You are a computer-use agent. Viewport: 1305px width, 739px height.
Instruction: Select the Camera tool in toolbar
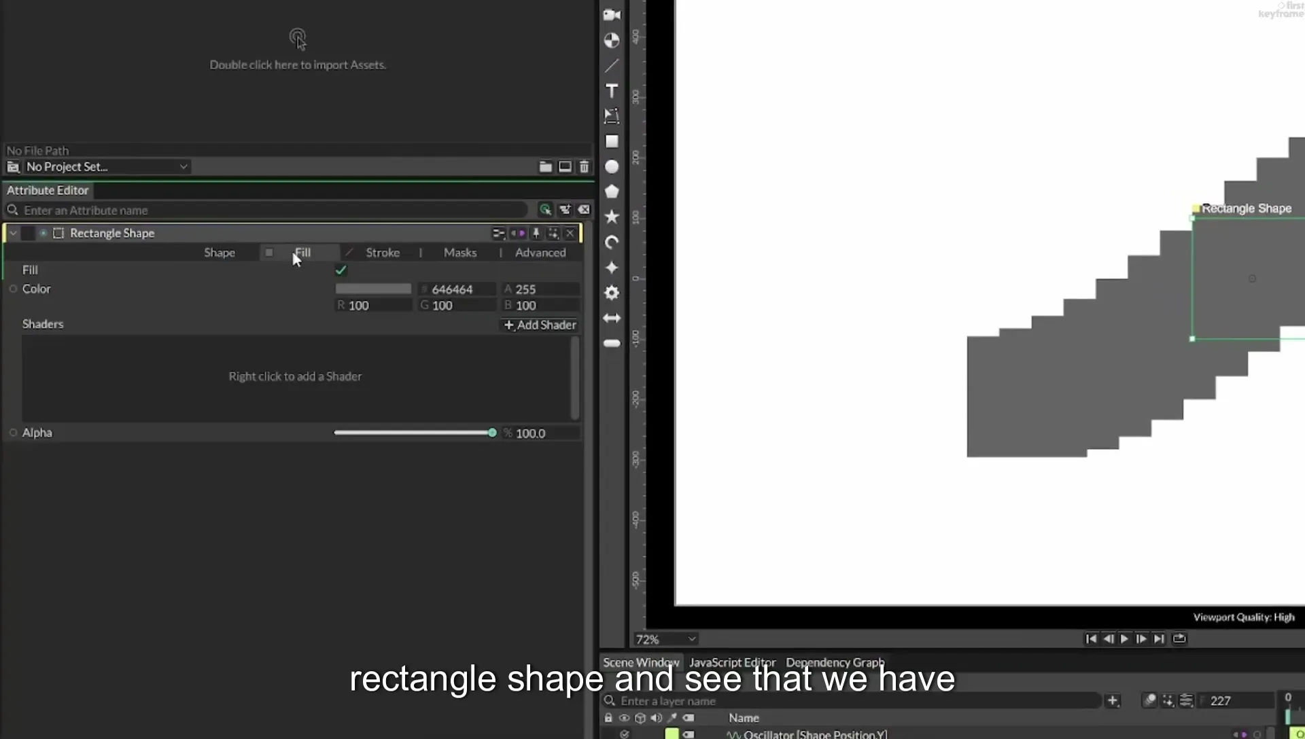pos(612,15)
